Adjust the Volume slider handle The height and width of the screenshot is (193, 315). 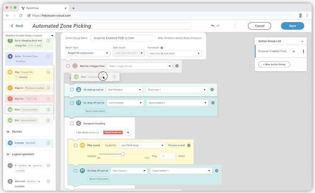(123, 154)
